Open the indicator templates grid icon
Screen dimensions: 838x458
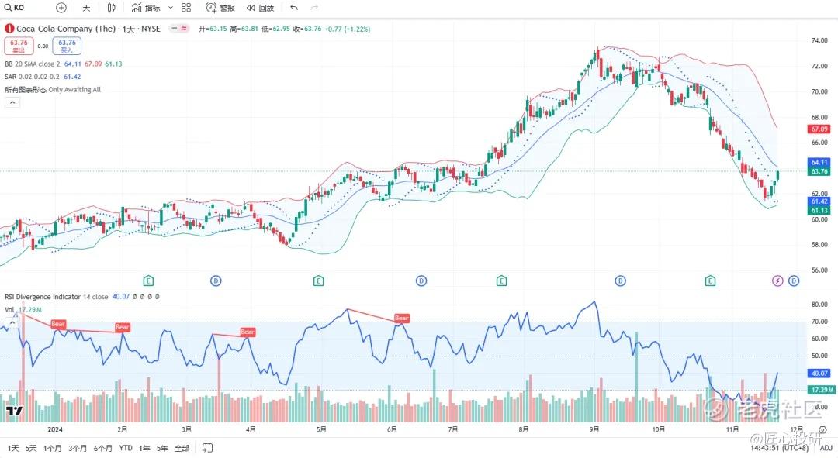186,8
